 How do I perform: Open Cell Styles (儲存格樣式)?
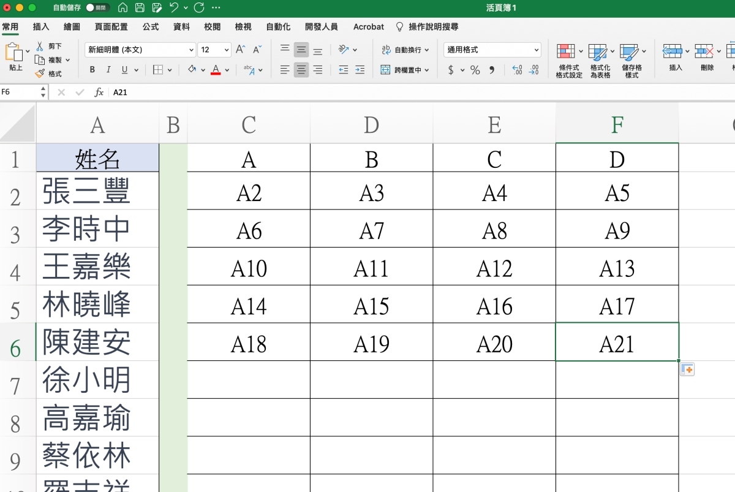[631, 61]
